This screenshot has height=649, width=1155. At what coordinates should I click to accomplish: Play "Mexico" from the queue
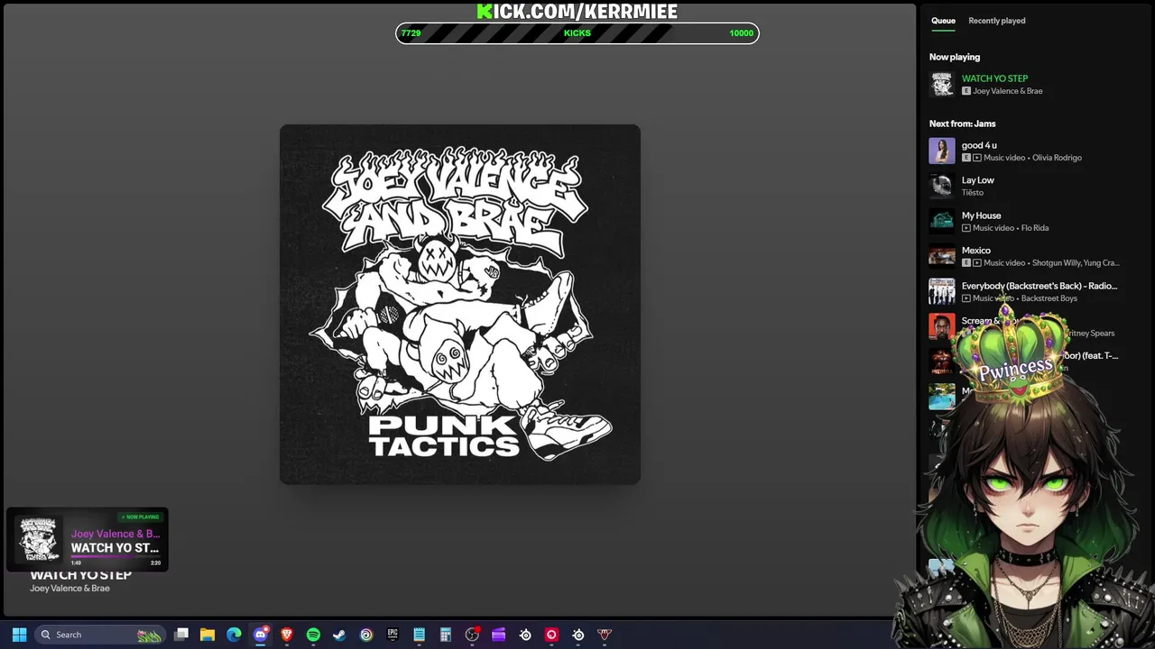[x=975, y=251]
